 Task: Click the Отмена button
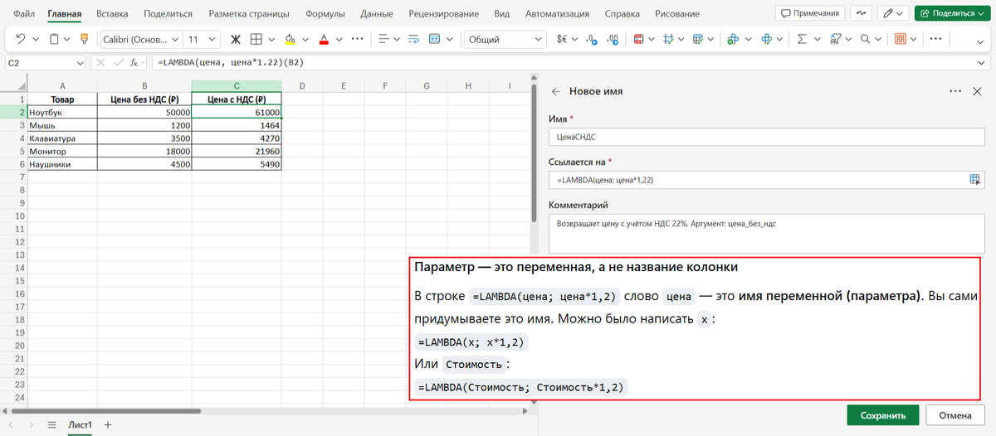[x=954, y=415]
